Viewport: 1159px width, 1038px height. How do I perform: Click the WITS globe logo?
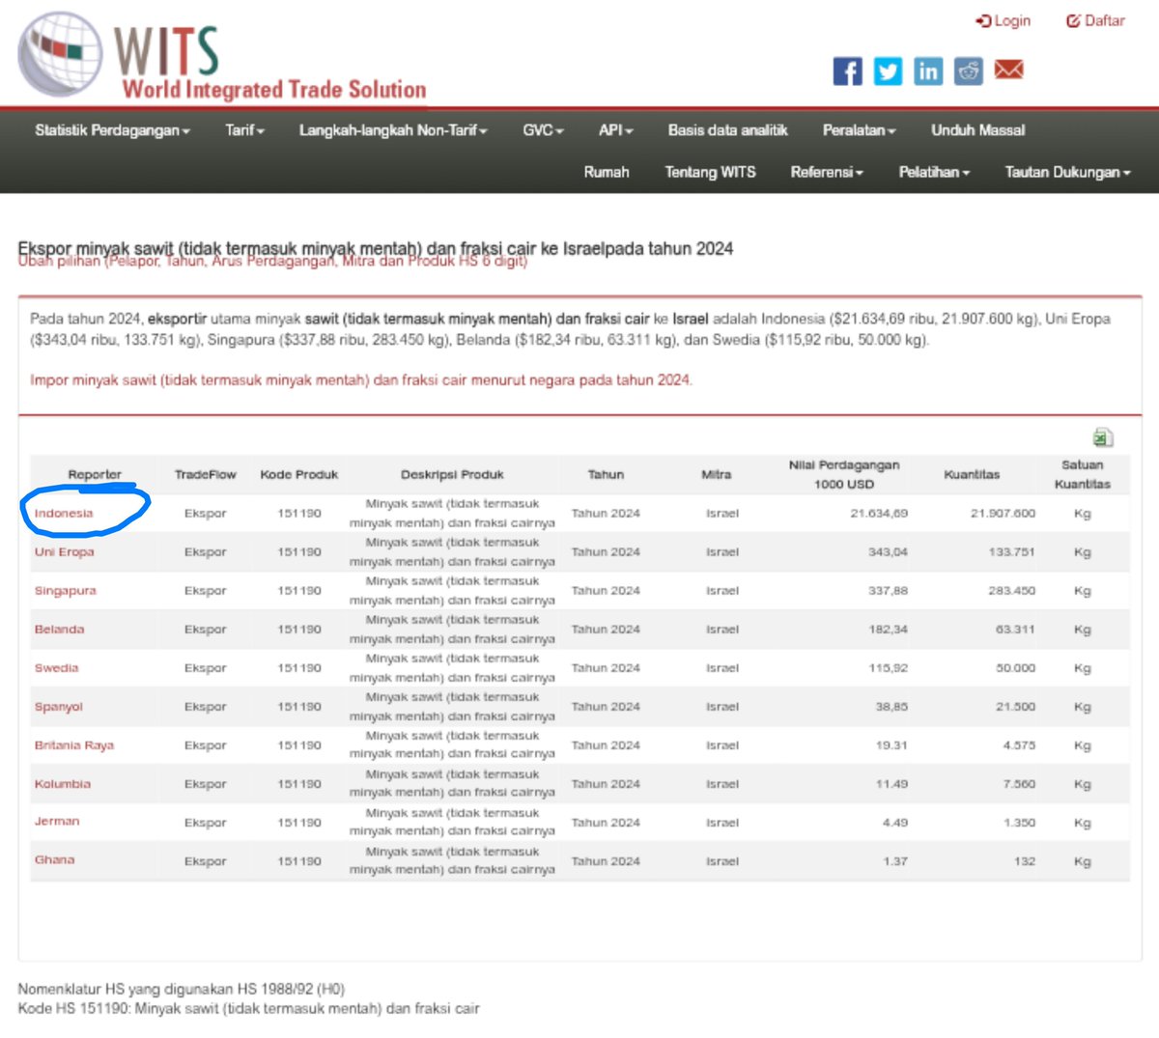point(60,53)
